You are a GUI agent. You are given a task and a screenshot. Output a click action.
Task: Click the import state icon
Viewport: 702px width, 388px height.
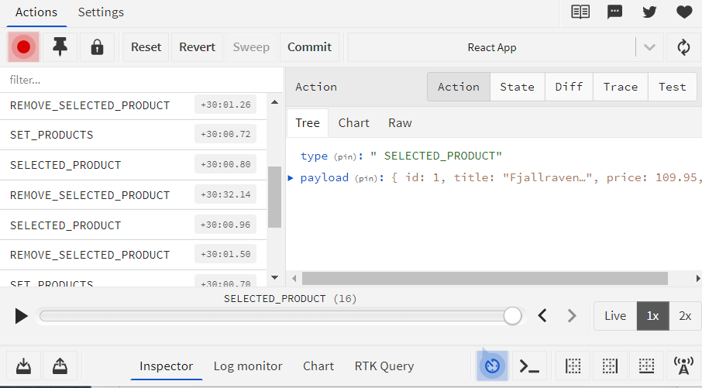[24, 366]
